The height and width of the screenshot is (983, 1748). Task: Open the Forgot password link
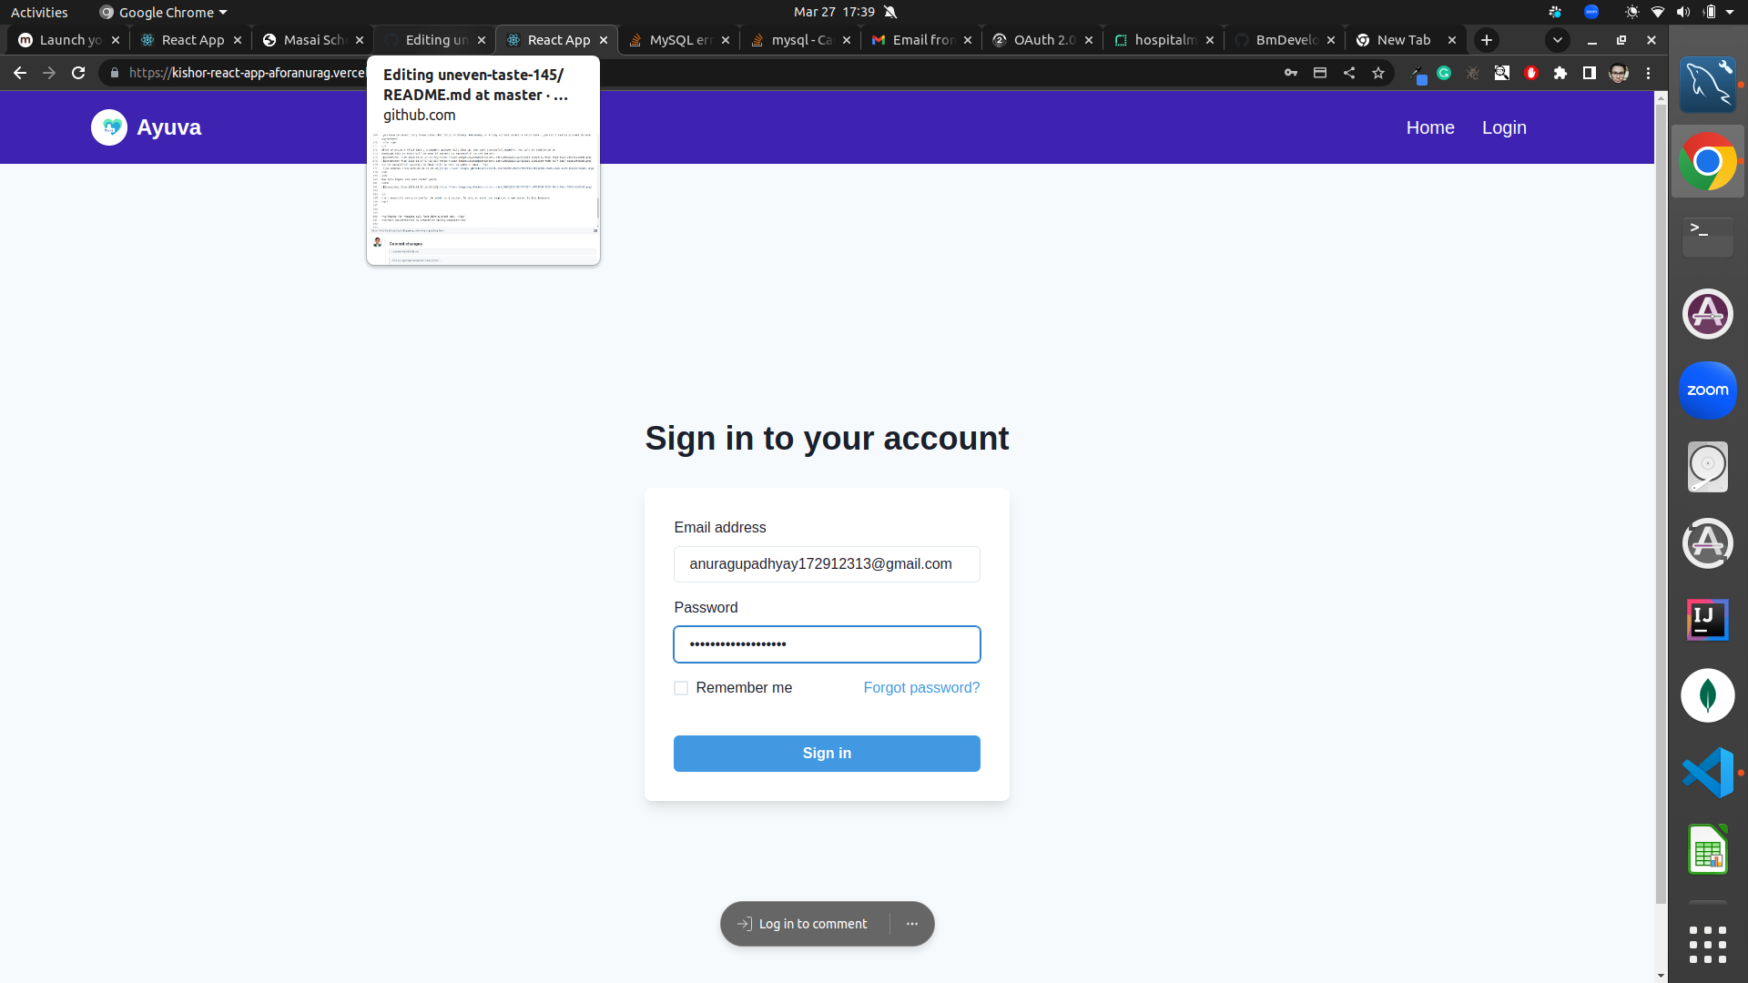920,687
